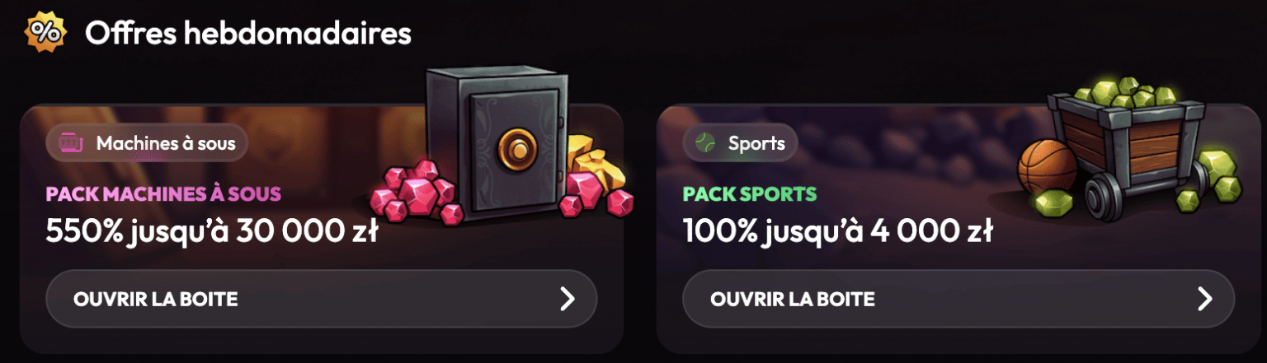Click OUVRIR LA BOITE for slots pack
This screenshot has height=363, width=1267.
pyautogui.click(x=321, y=299)
